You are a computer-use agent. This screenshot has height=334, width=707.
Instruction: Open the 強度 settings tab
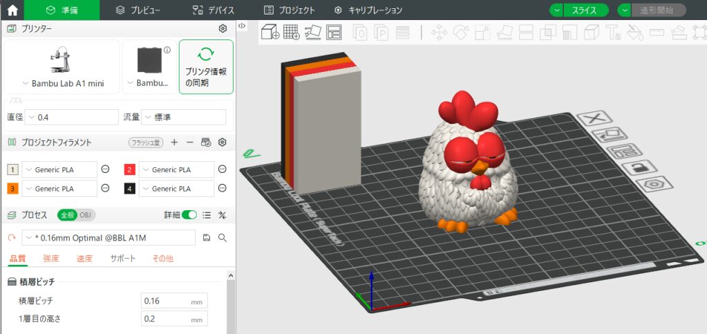[51, 259]
